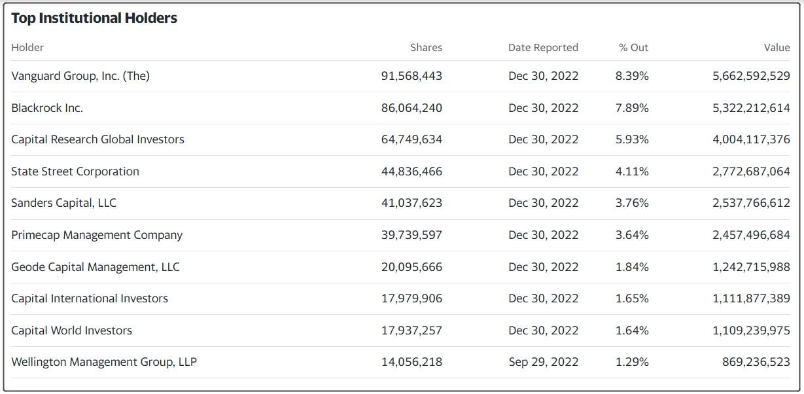Click value 1,109,239,975
Image resolution: width=804 pixels, height=394 pixels.
pyautogui.click(x=751, y=331)
